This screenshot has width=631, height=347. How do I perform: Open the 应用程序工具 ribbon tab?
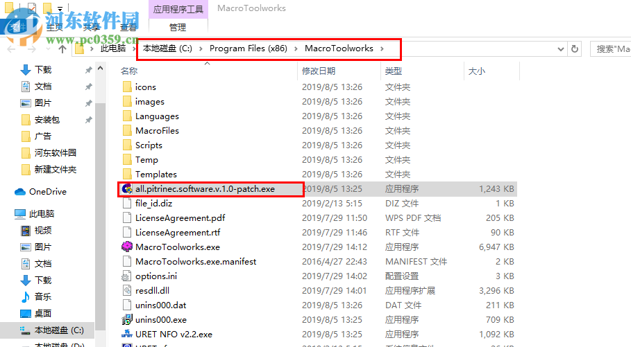(x=178, y=9)
